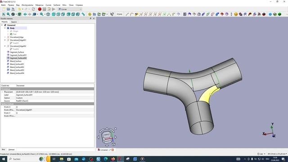Collapse Discretized_Edge002 tree node
Image resolution: width=288 pixels, height=162 pixels.
(5, 46)
